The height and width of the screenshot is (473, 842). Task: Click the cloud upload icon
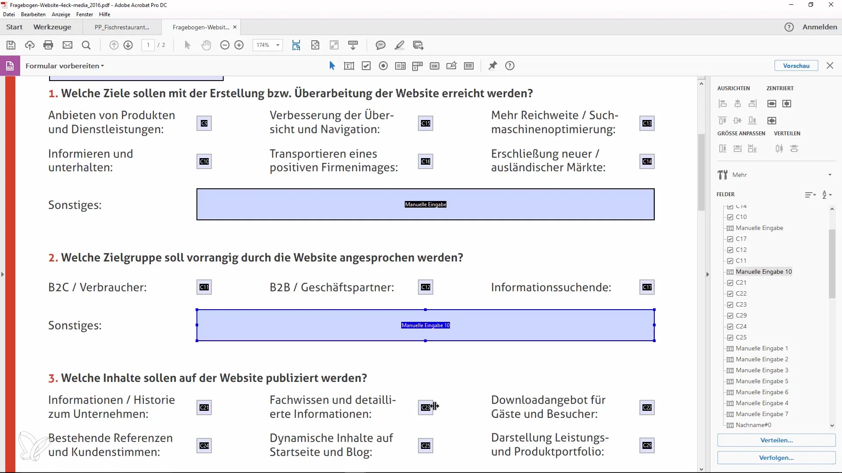click(29, 45)
